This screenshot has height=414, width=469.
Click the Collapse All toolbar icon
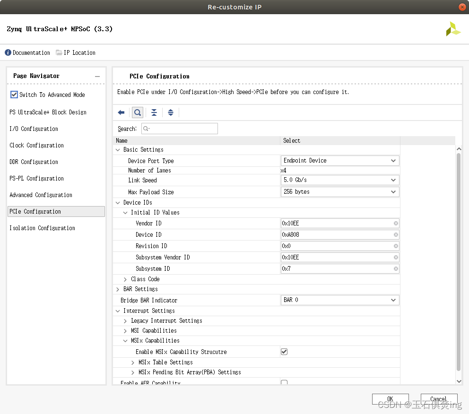pyautogui.click(x=154, y=112)
